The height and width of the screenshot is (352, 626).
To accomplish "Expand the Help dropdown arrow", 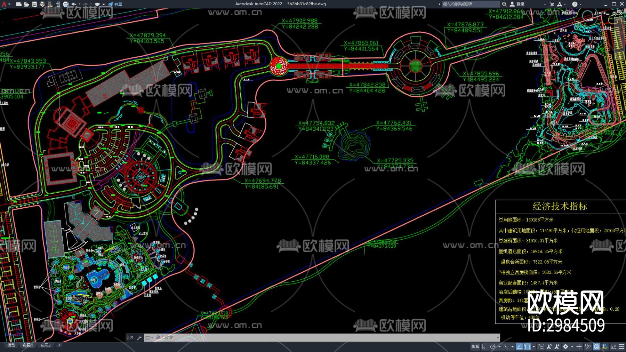I will [x=580, y=4].
